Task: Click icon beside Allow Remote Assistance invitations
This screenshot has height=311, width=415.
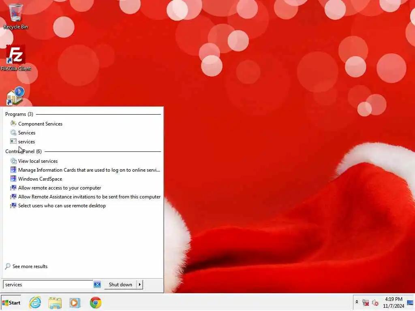Action: click(x=13, y=197)
